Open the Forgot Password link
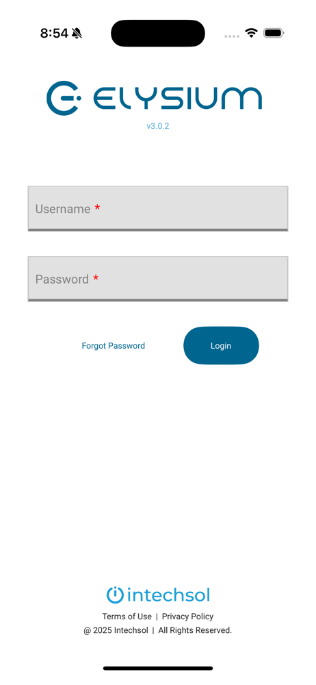The width and height of the screenshot is (316, 685). pyautogui.click(x=114, y=345)
